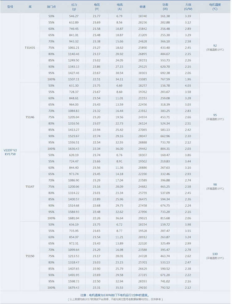Select the motor temperature 92 cell
Viewport: 232px width, 304px height.
215,48
